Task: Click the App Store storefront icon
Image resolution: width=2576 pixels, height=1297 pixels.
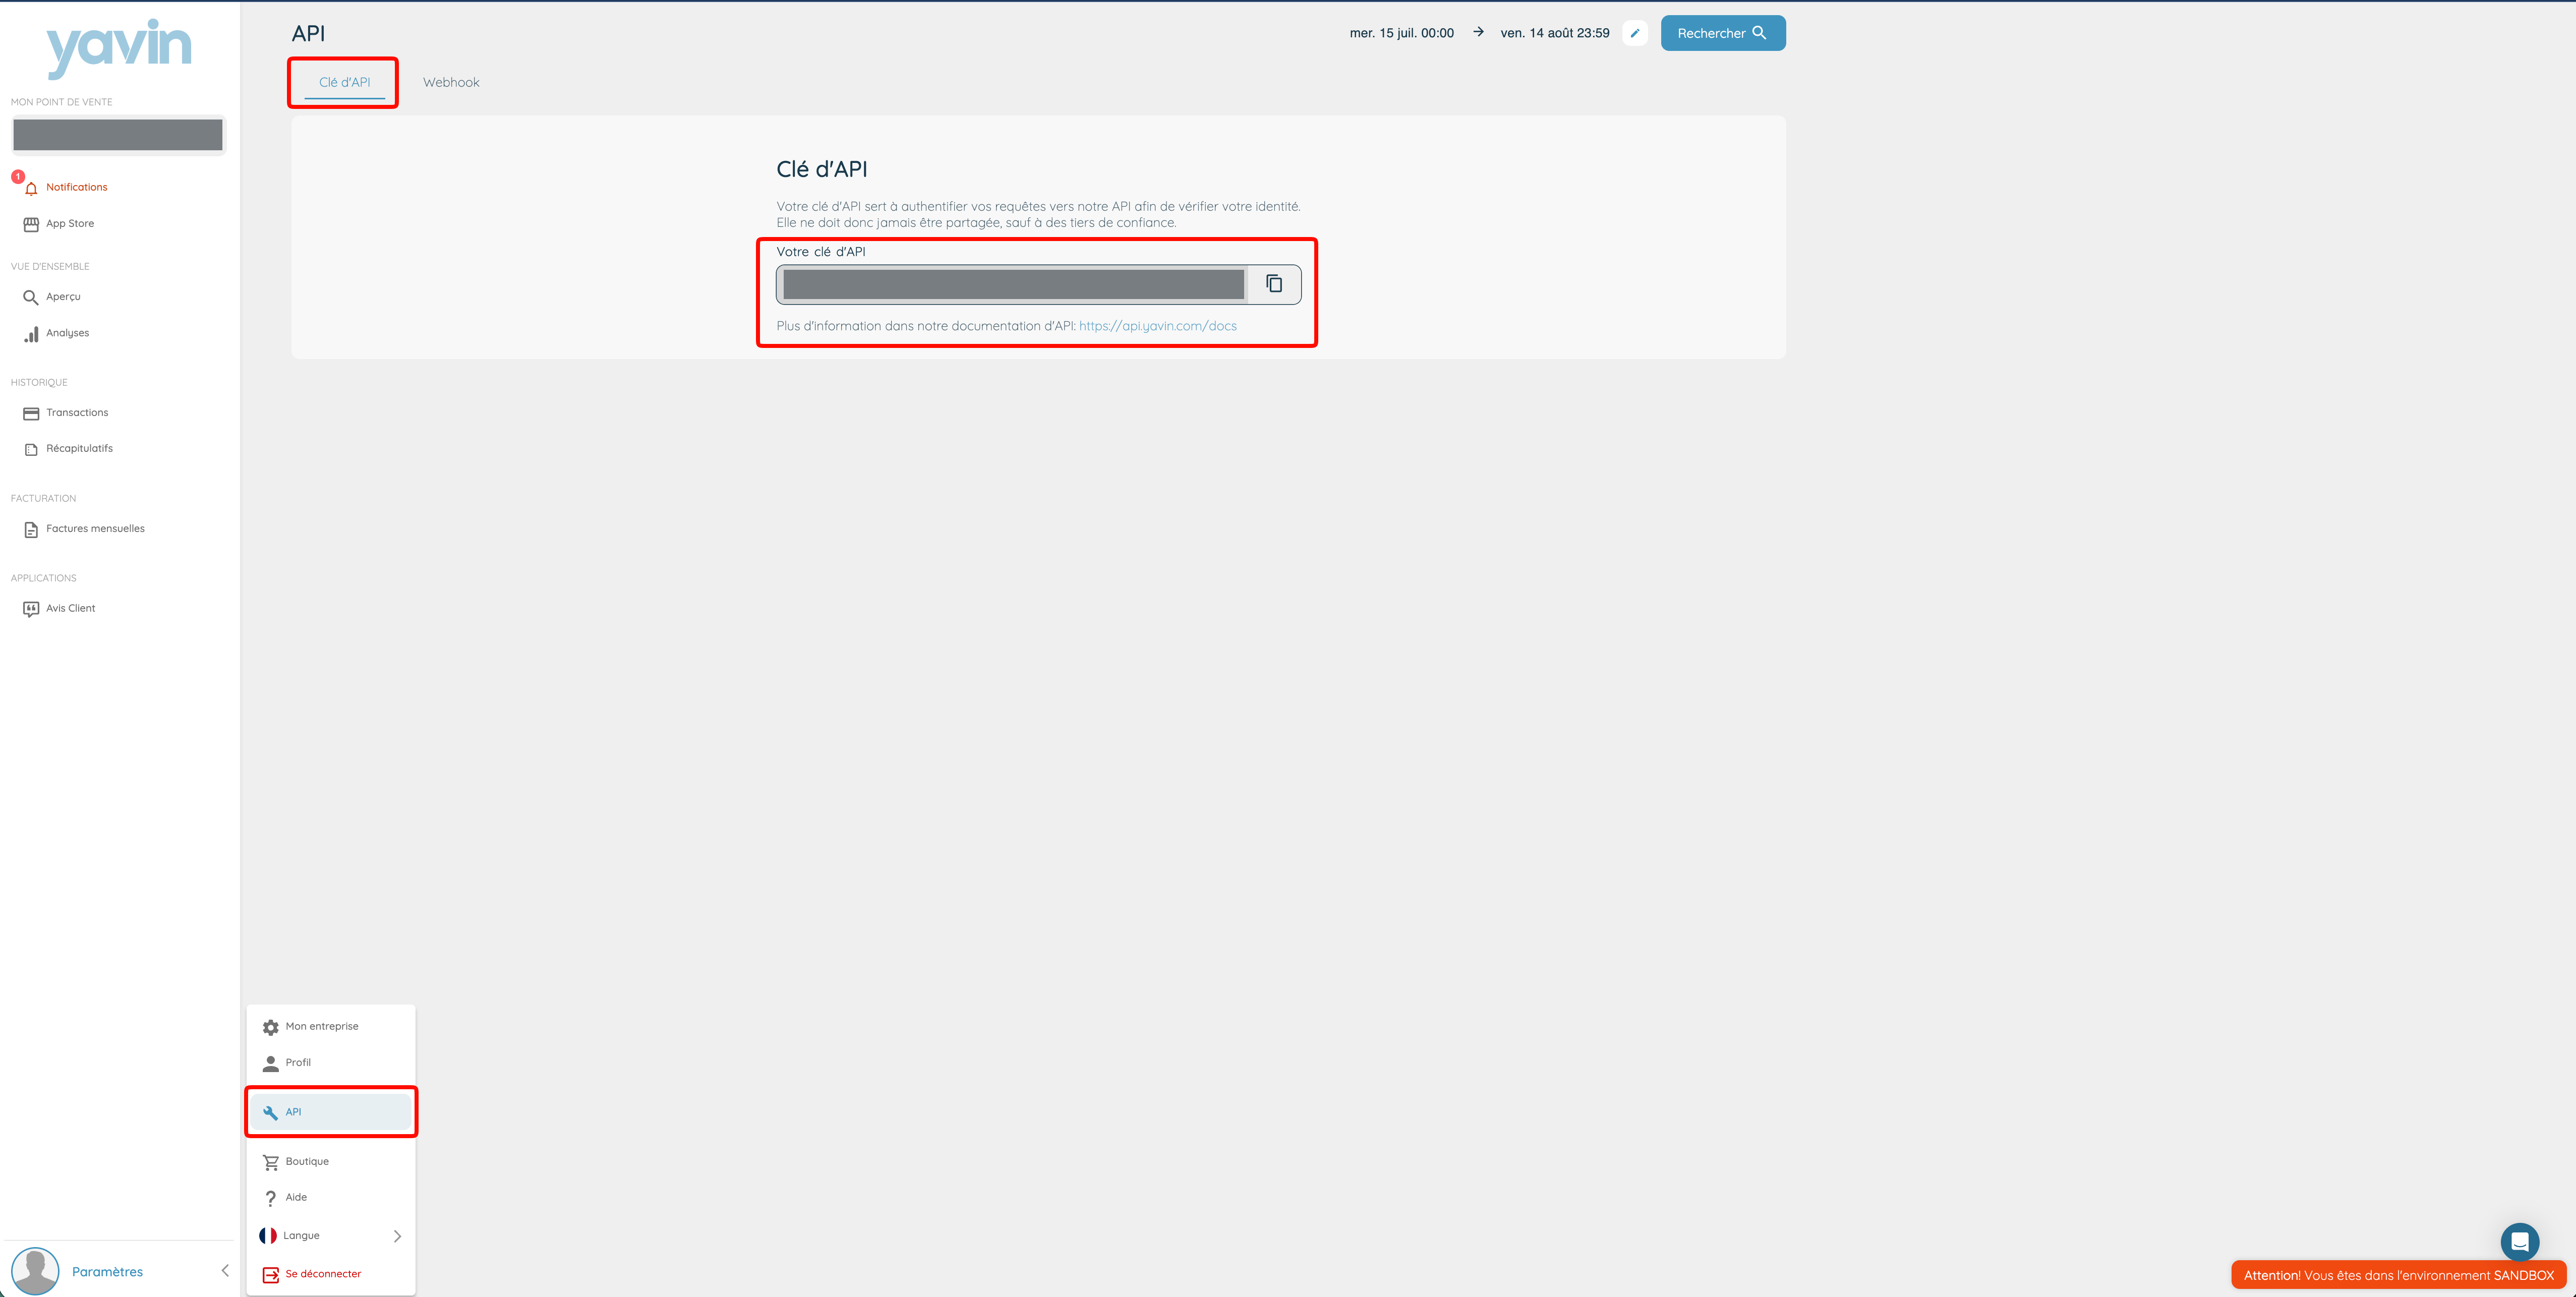Action: pos(31,224)
